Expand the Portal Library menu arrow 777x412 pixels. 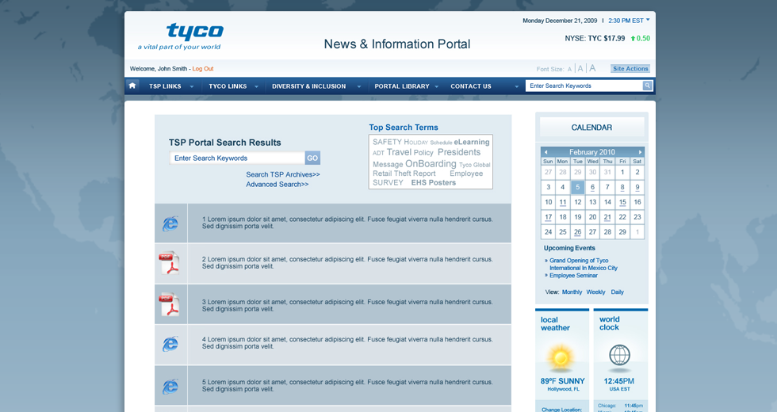(437, 86)
